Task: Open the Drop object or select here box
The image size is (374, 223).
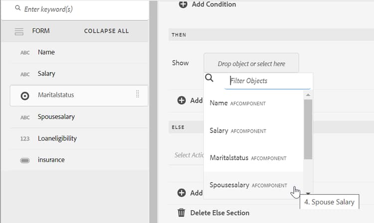Action: coord(251,64)
